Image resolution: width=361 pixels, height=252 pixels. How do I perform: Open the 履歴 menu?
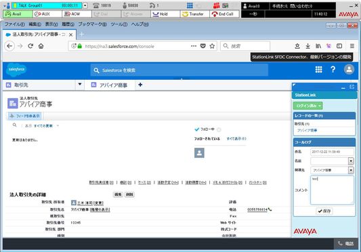coord(68,24)
